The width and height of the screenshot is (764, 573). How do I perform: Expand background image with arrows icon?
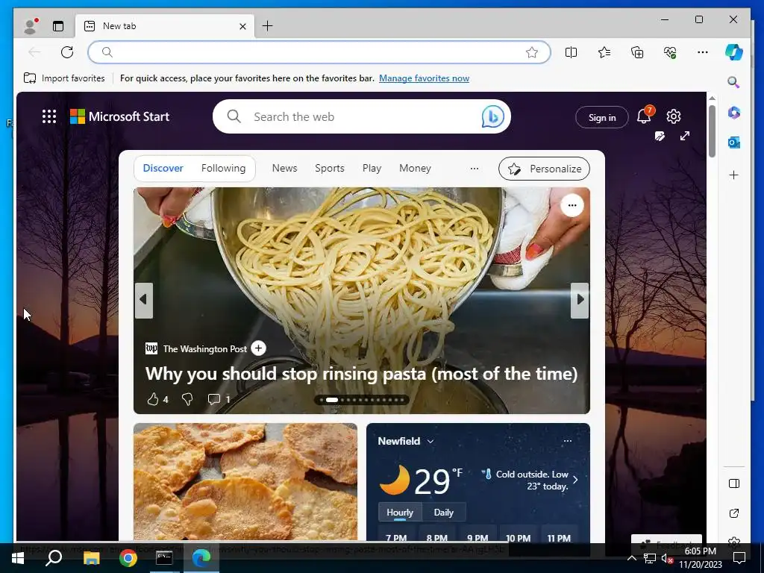pyautogui.click(x=685, y=136)
